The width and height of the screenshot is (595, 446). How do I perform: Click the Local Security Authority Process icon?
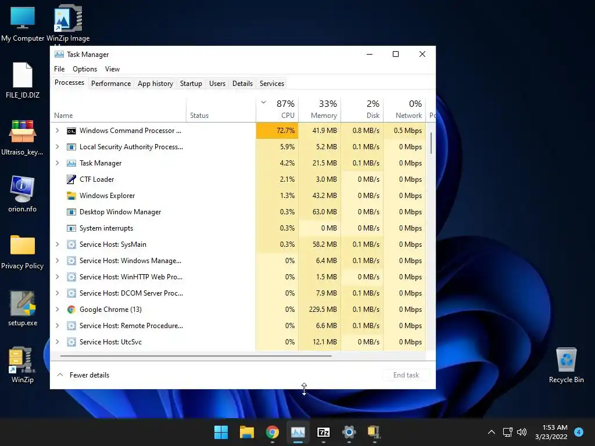pos(71,147)
